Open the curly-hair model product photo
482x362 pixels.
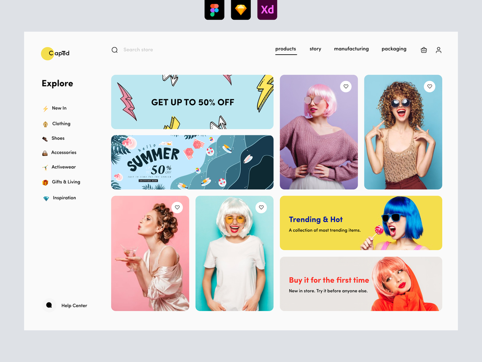point(403,132)
